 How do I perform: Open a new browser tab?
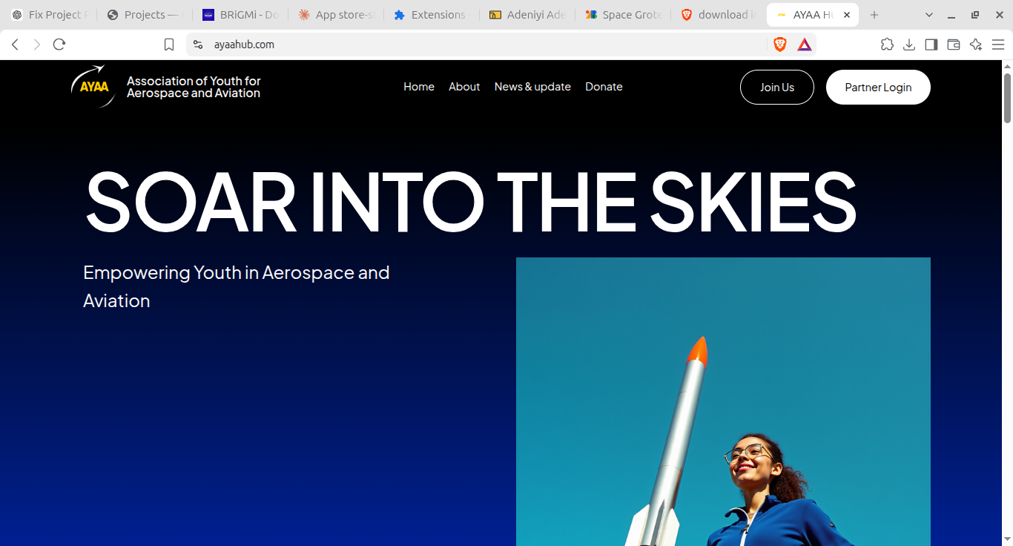coord(874,15)
